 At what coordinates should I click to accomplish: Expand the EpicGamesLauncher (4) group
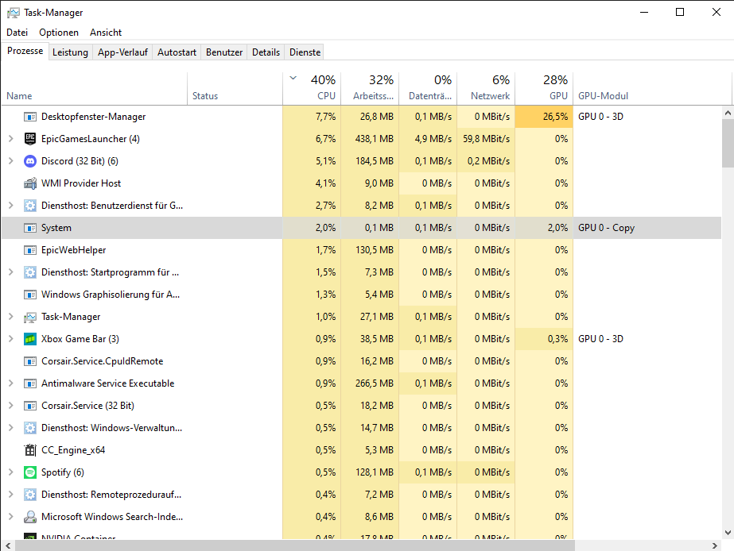coord(11,139)
